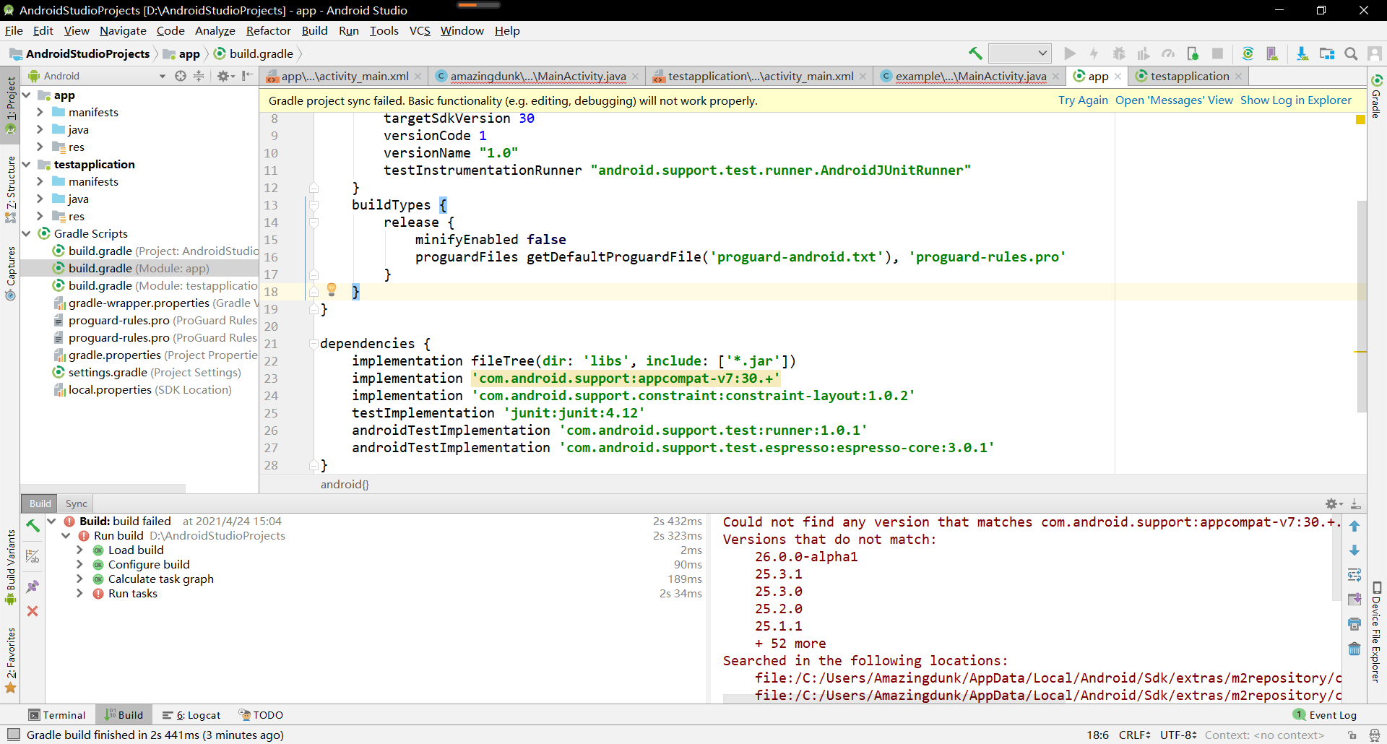The image size is (1387, 744).
Task: Open Project panel settings gear
Action: point(225,76)
